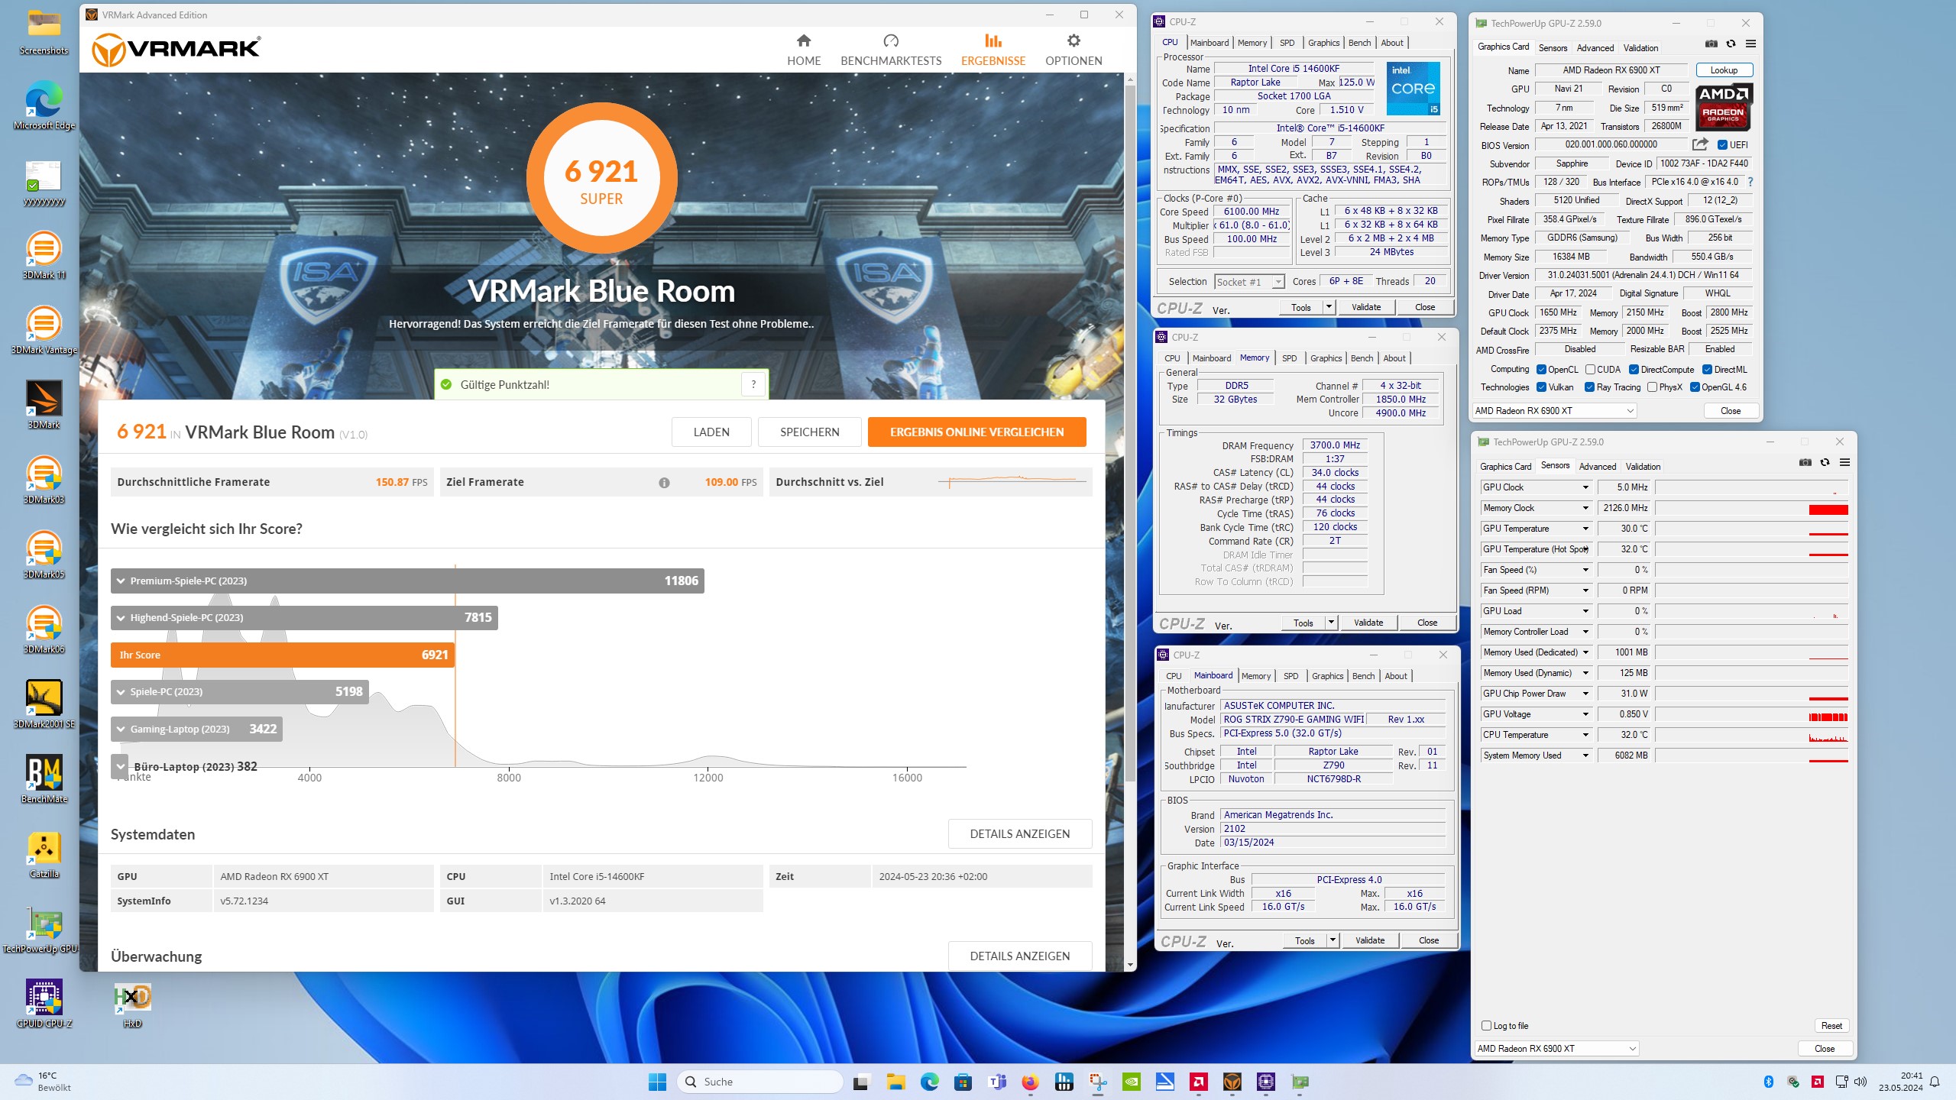Viewport: 1956px width, 1100px height.
Task: Toggle the PhysX checkbox in GPU-Z
Action: [1652, 387]
